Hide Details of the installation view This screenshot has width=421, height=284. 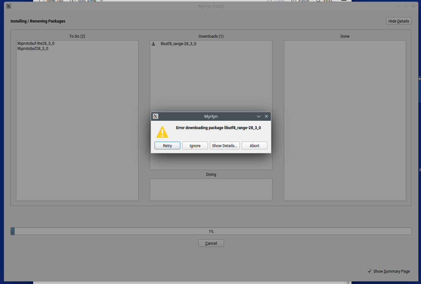coord(399,21)
